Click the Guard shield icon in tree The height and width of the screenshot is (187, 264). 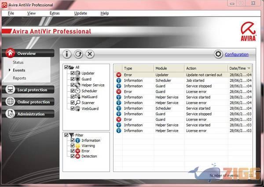[77, 79]
